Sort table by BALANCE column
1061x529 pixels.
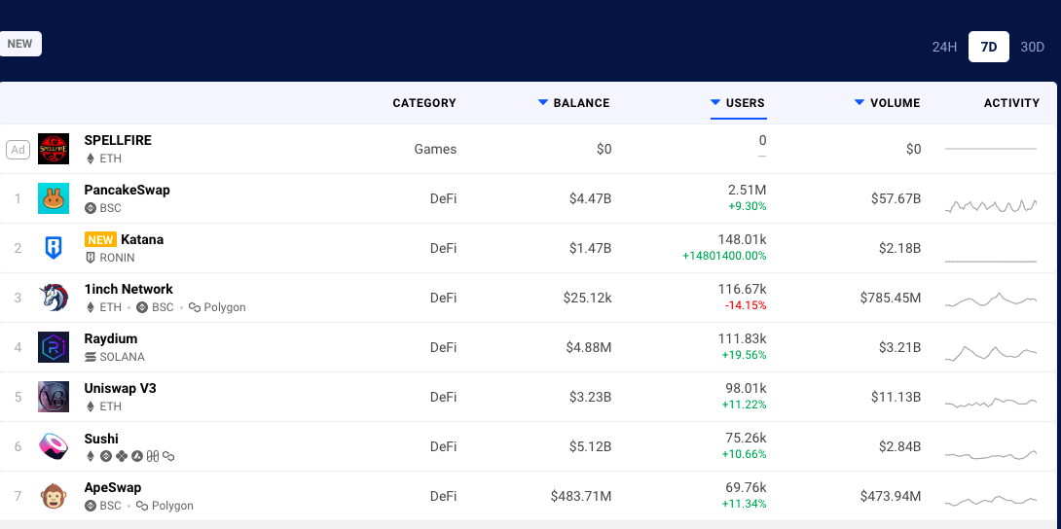(573, 103)
